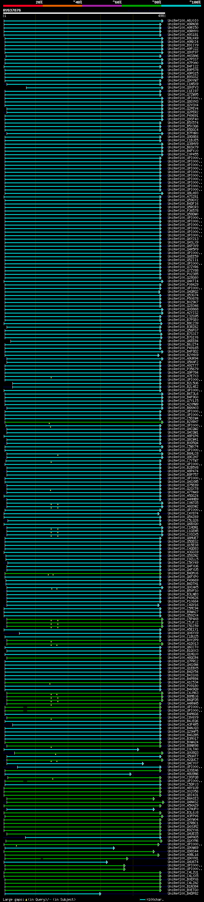Open hit UniRef100_Q90YW7
The width and height of the screenshot is (204, 902).
coord(183,81)
